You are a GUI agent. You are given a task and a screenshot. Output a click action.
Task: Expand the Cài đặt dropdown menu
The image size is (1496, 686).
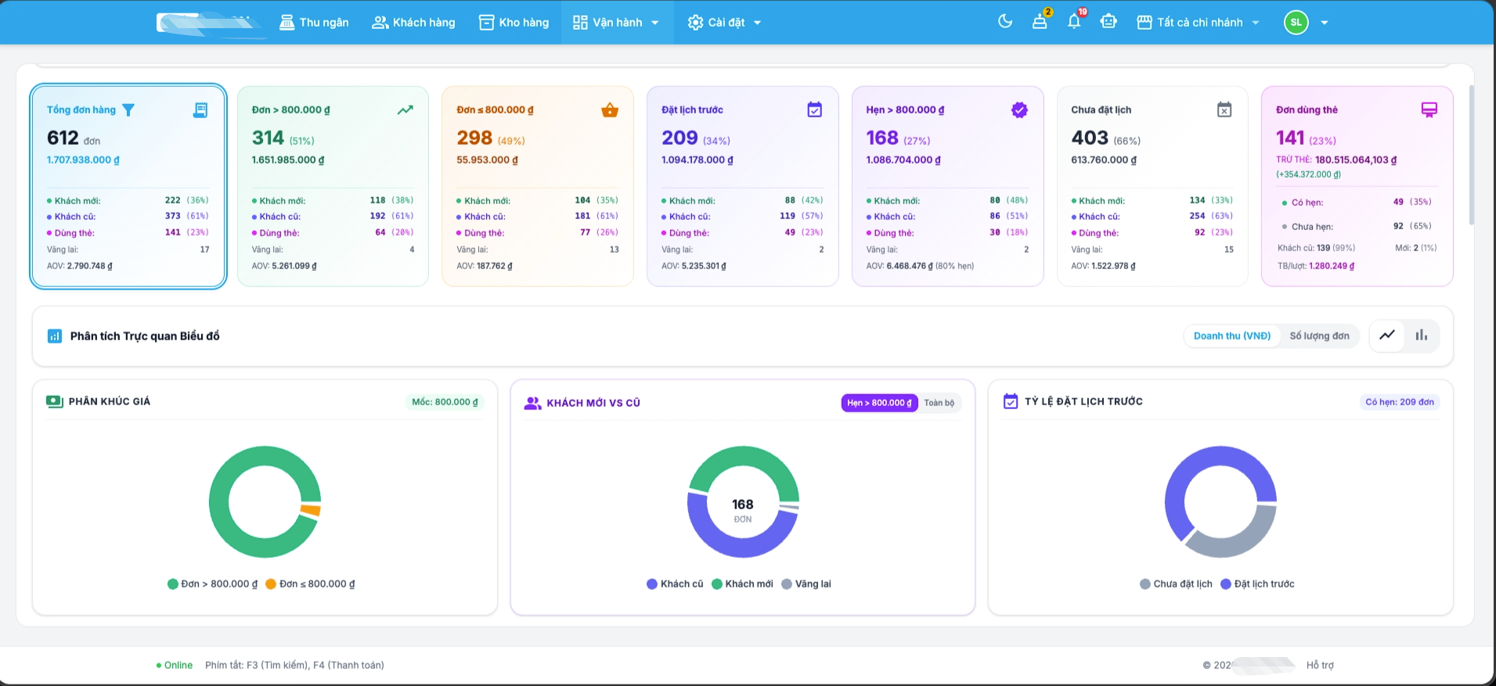point(724,23)
